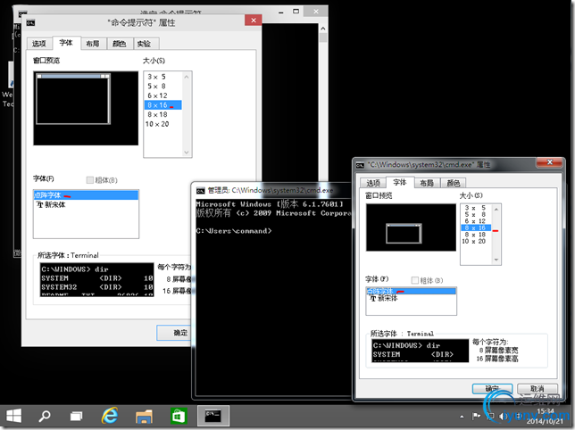Click Terminal font sample in right dialog
The image size is (575, 430).
pos(421,351)
